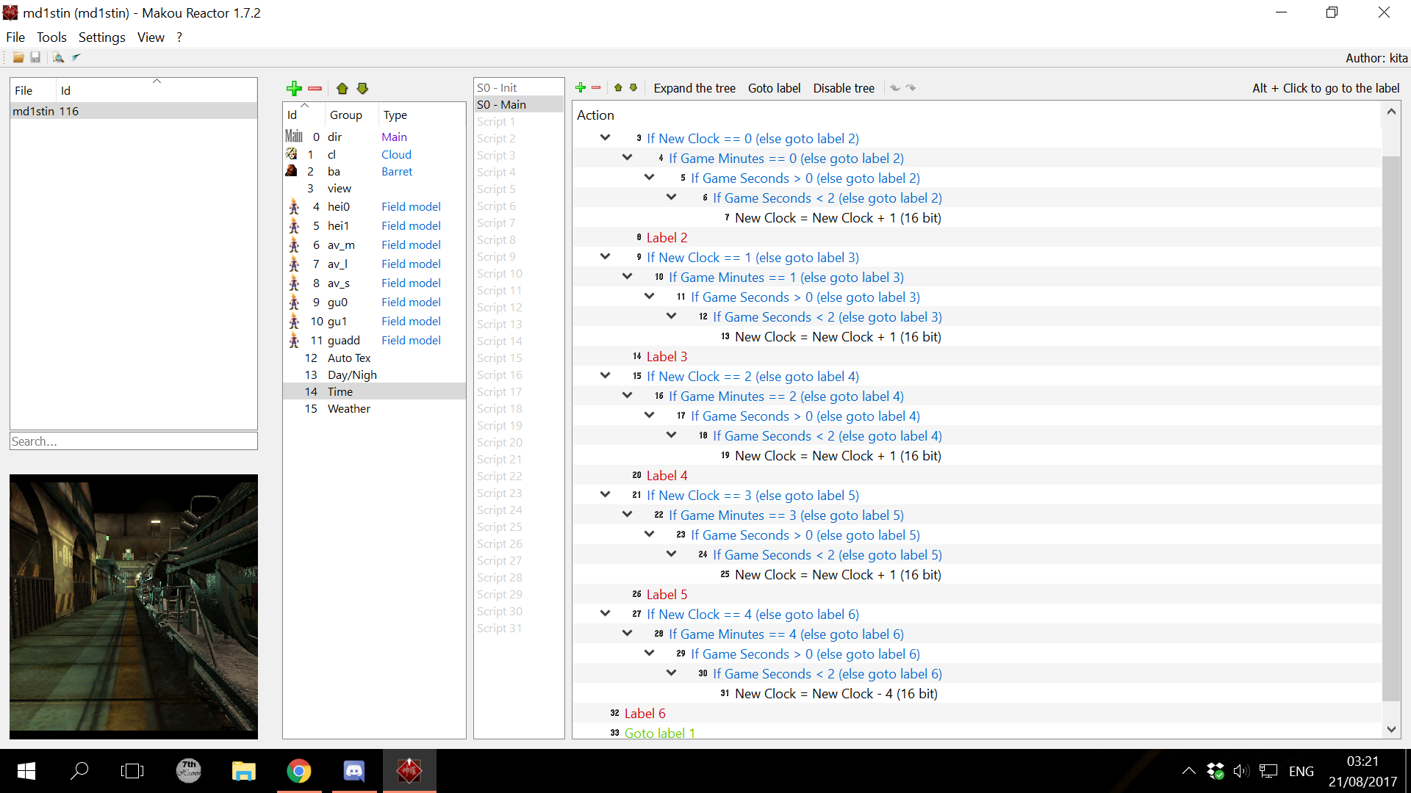Move group up with large arrow

342,88
